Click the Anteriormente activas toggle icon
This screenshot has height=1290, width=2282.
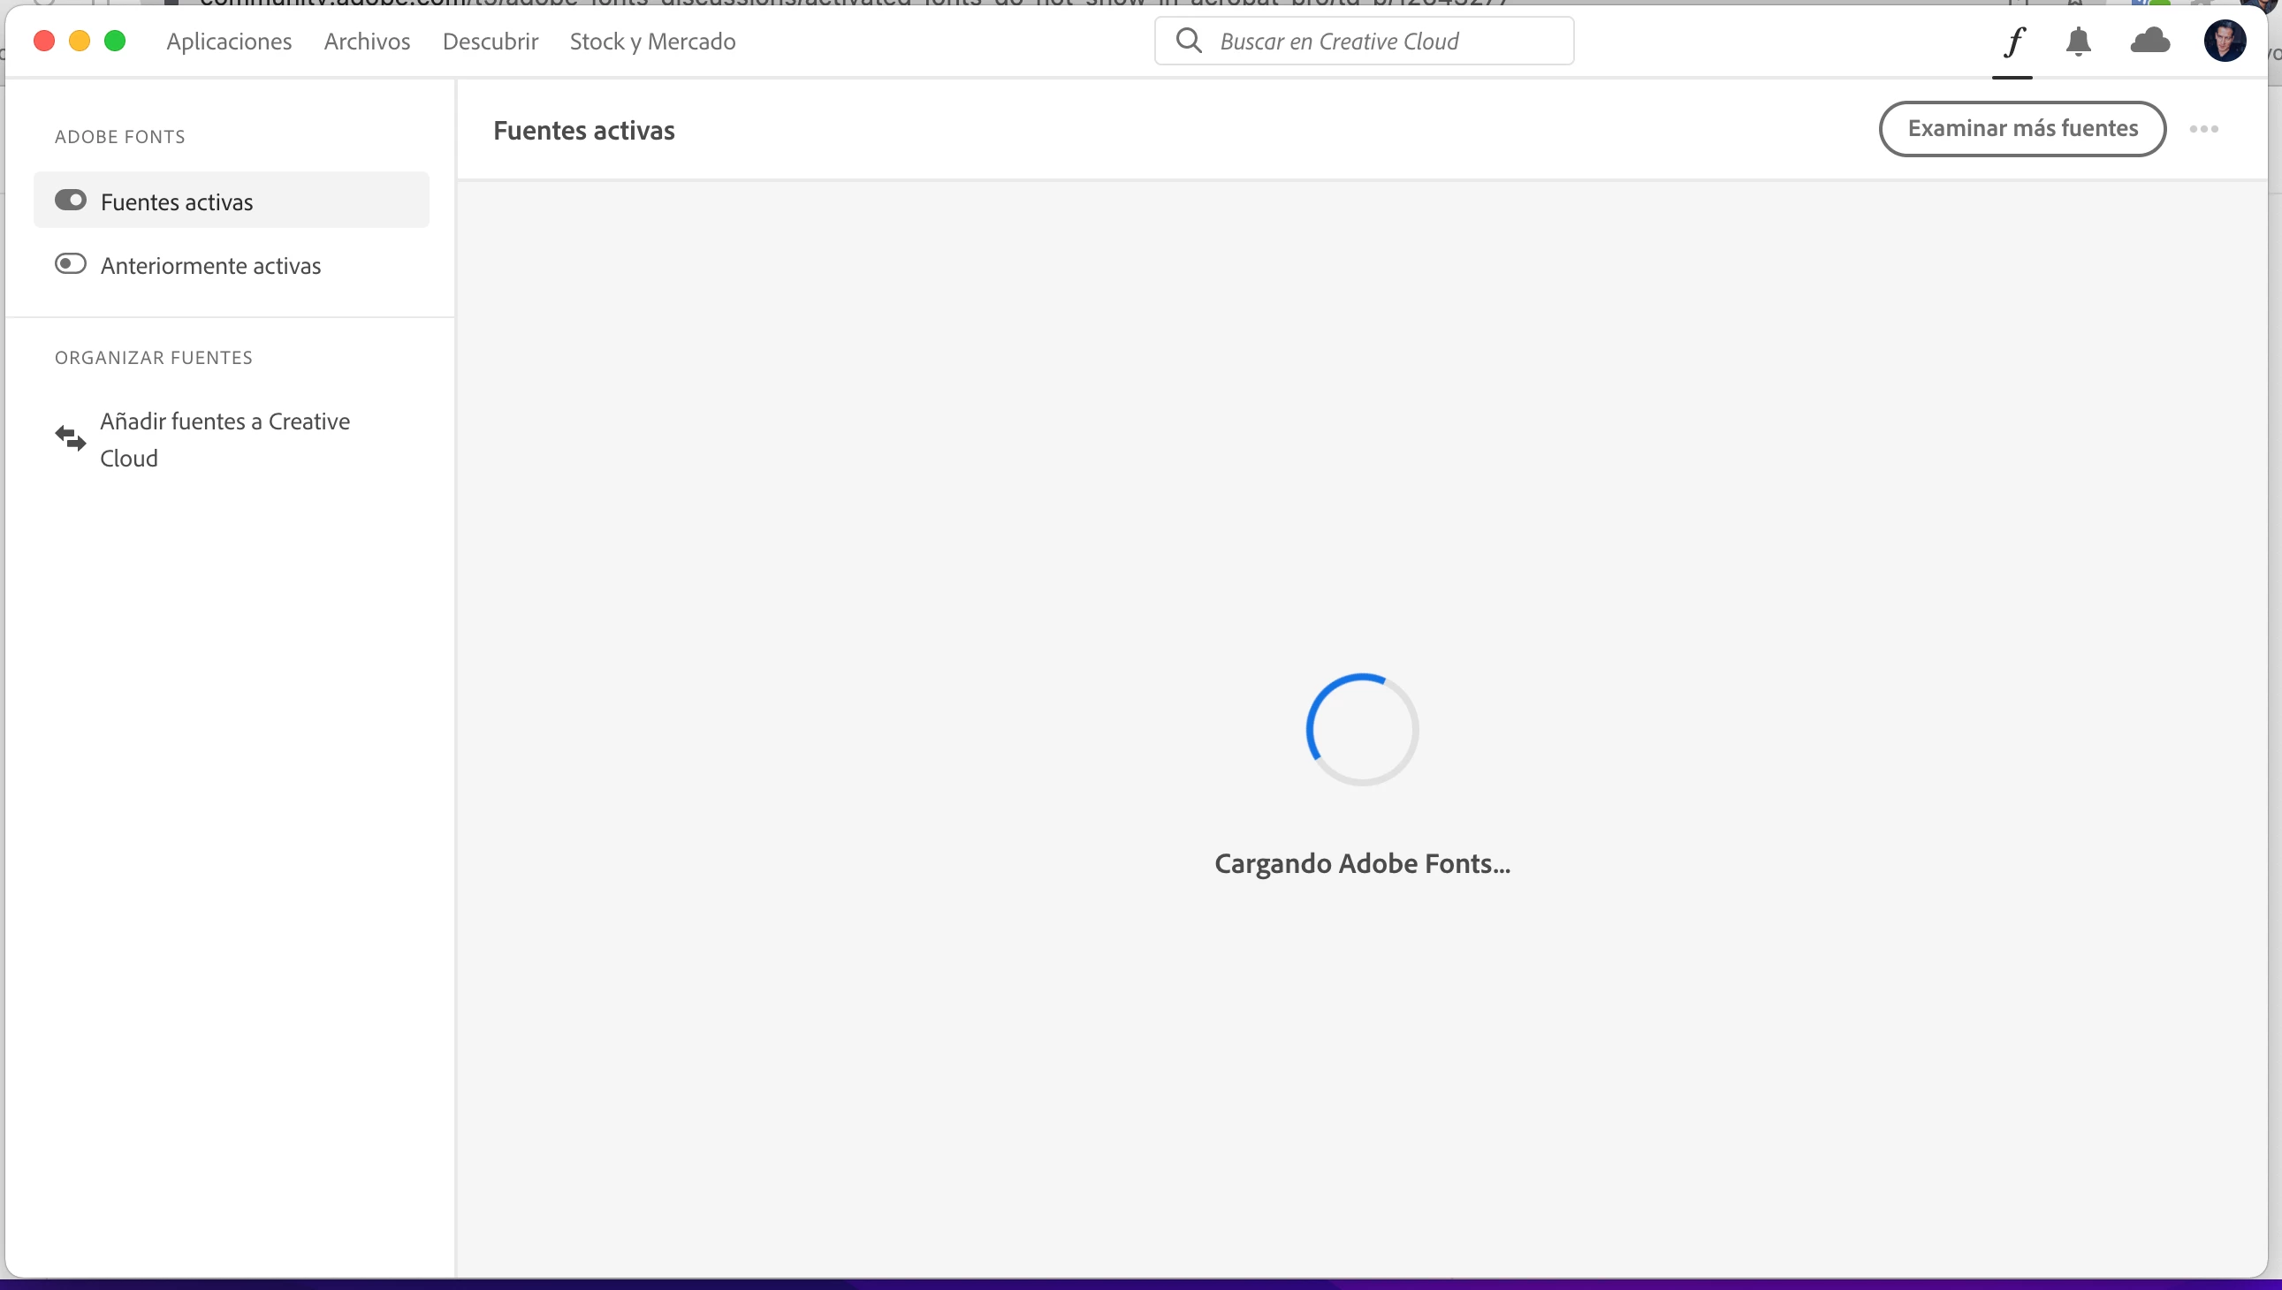tap(71, 264)
